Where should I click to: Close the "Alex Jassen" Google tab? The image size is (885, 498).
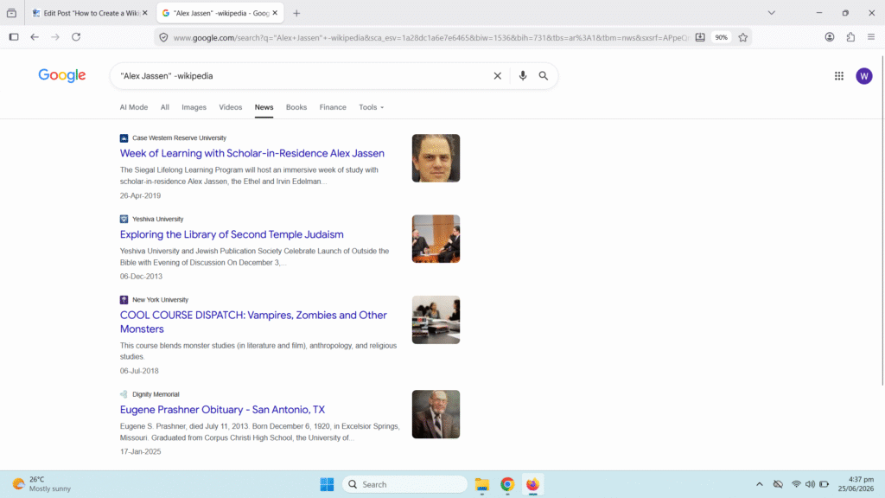(x=275, y=13)
